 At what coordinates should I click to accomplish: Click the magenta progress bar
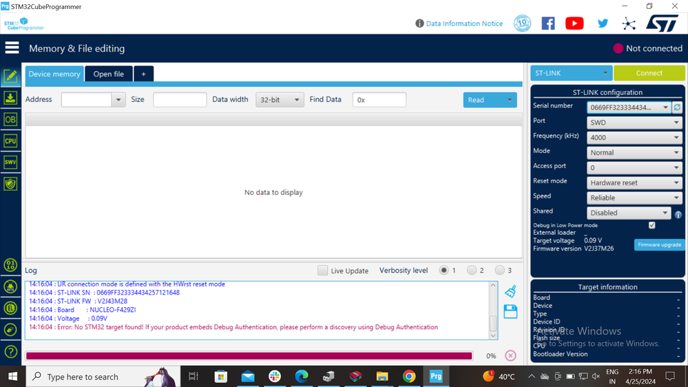coord(249,356)
